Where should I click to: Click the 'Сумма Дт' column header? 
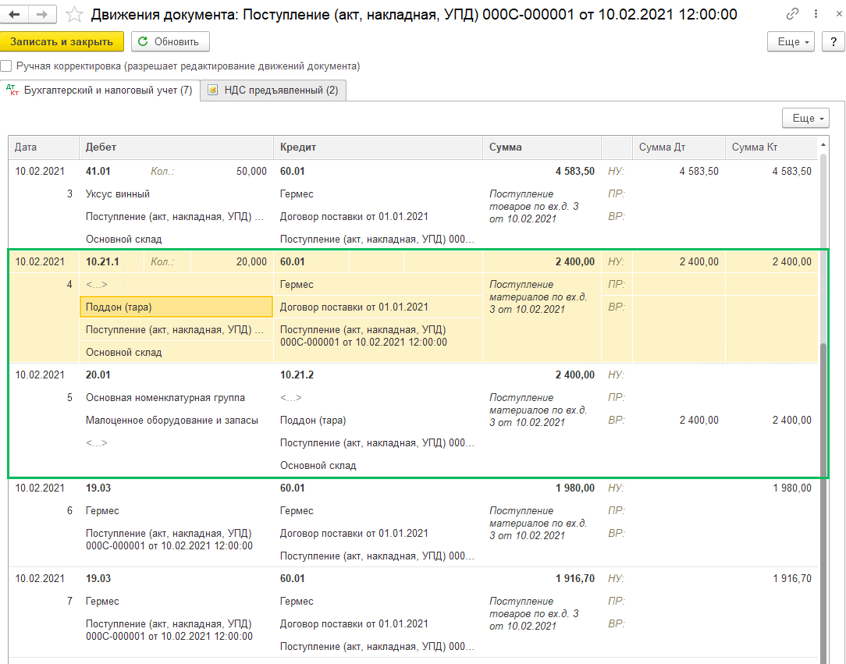click(x=679, y=147)
